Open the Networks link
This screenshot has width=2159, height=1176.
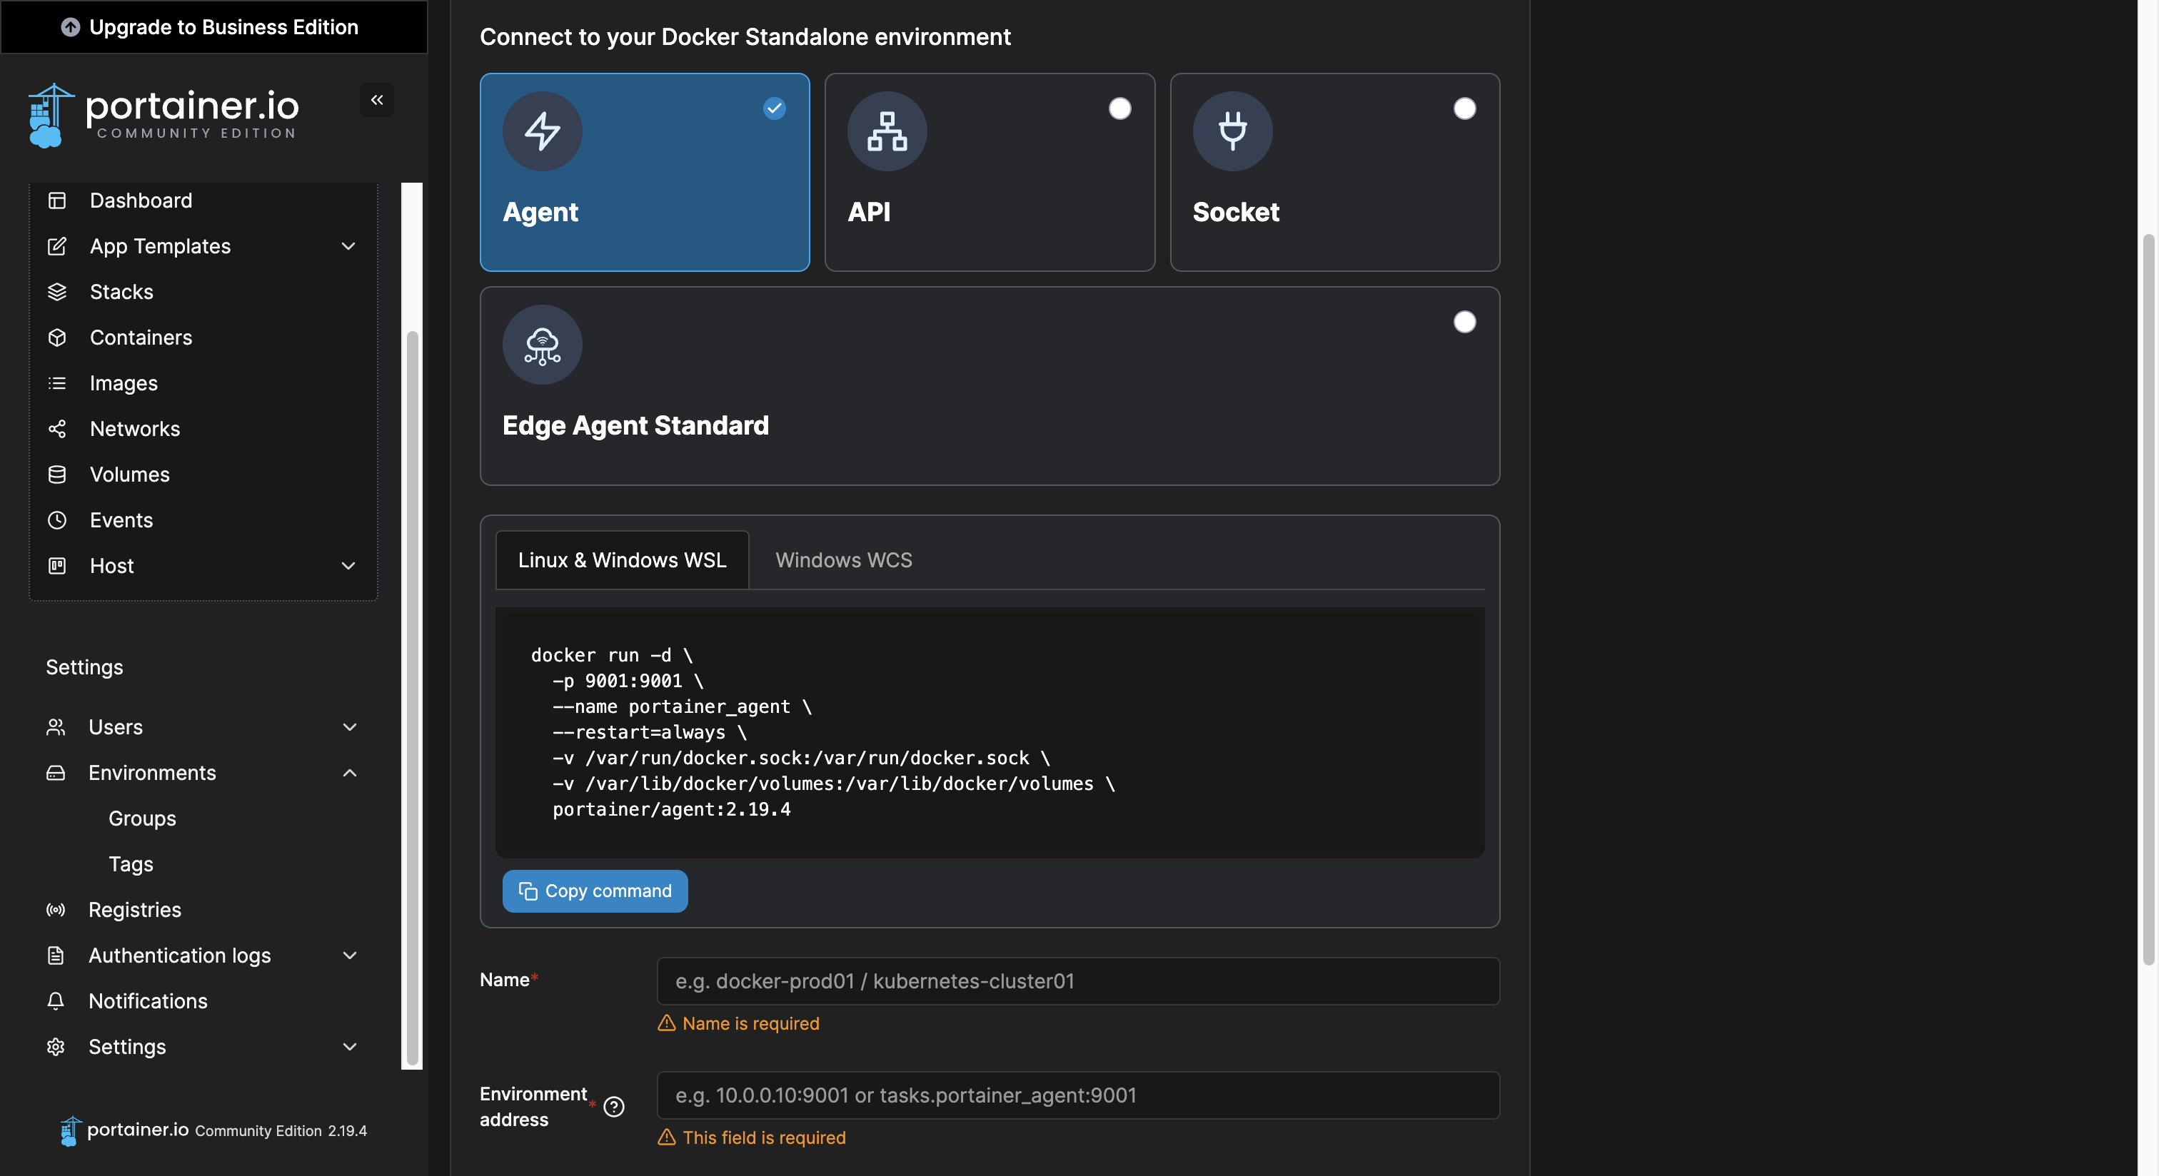[x=135, y=429]
